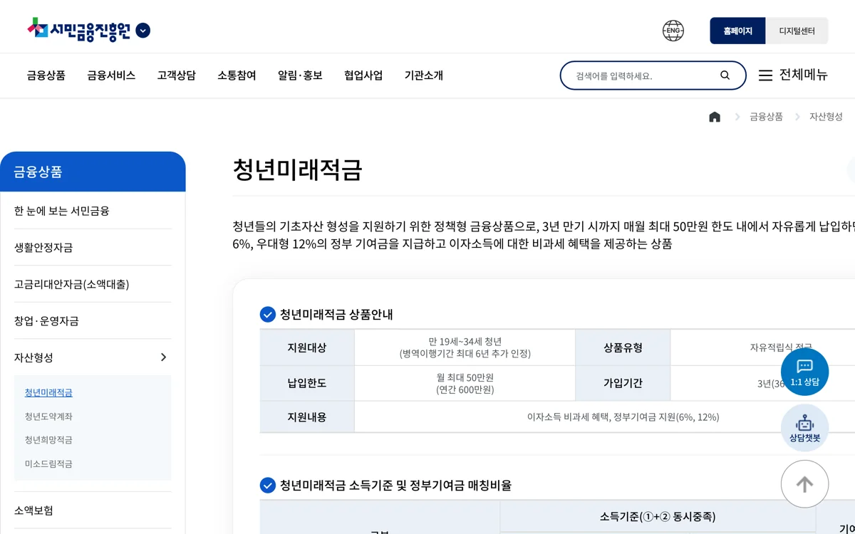Click the 납입한도 table header cell

(x=307, y=383)
